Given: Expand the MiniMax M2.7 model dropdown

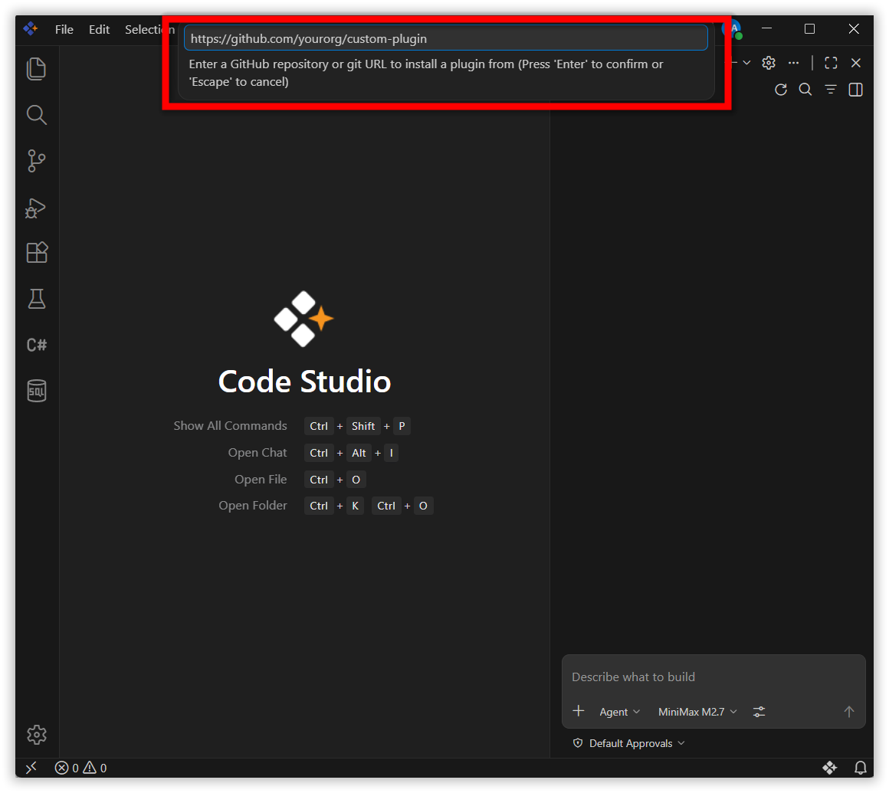Looking at the screenshot, I should [697, 712].
